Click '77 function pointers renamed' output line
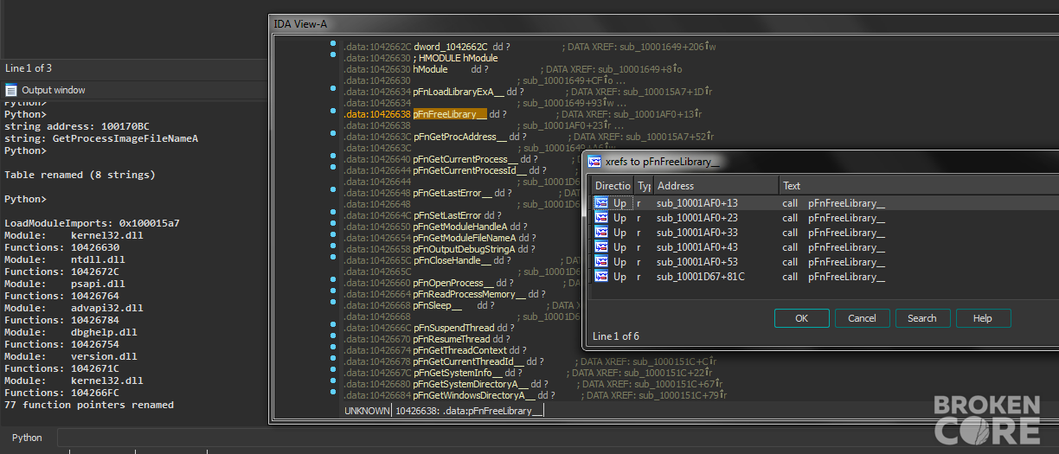 pos(89,405)
